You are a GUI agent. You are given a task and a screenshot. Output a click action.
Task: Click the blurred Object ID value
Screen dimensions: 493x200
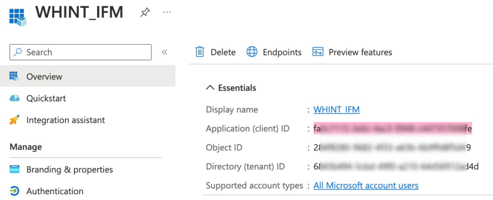tap(392, 148)
